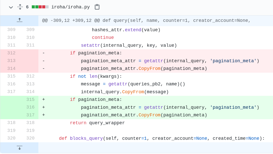Image resolution: width=273 pixels, height=154 pixels.
Task: Click line 318 containing return query_wrapper
Action: click(97, 123)
